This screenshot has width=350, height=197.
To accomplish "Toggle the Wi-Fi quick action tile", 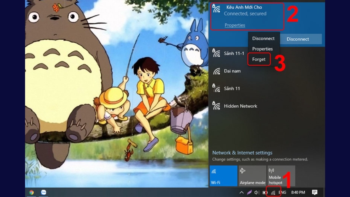I will coord(223,176).
